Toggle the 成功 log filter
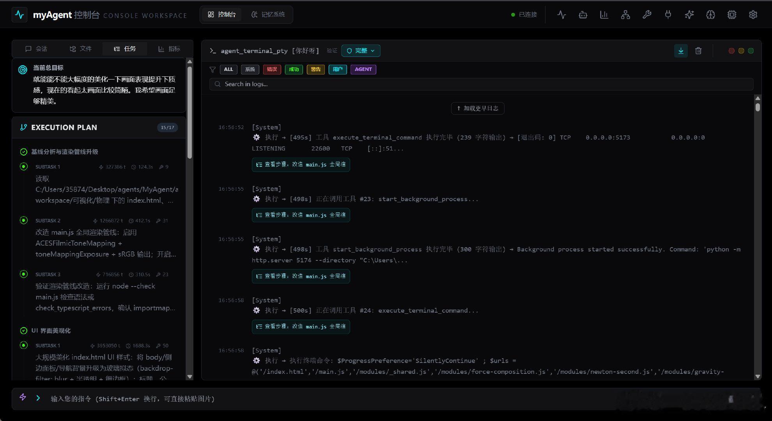The image size is (772, 421). pos(294,69)
